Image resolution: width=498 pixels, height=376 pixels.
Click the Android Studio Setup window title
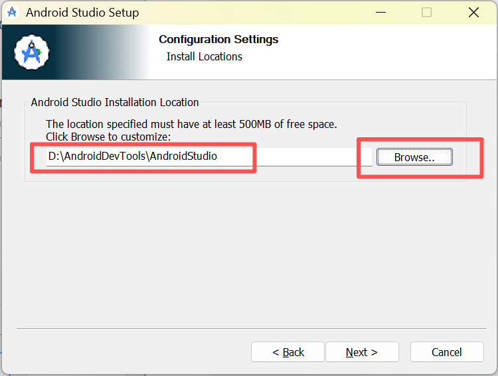[82, 13]
